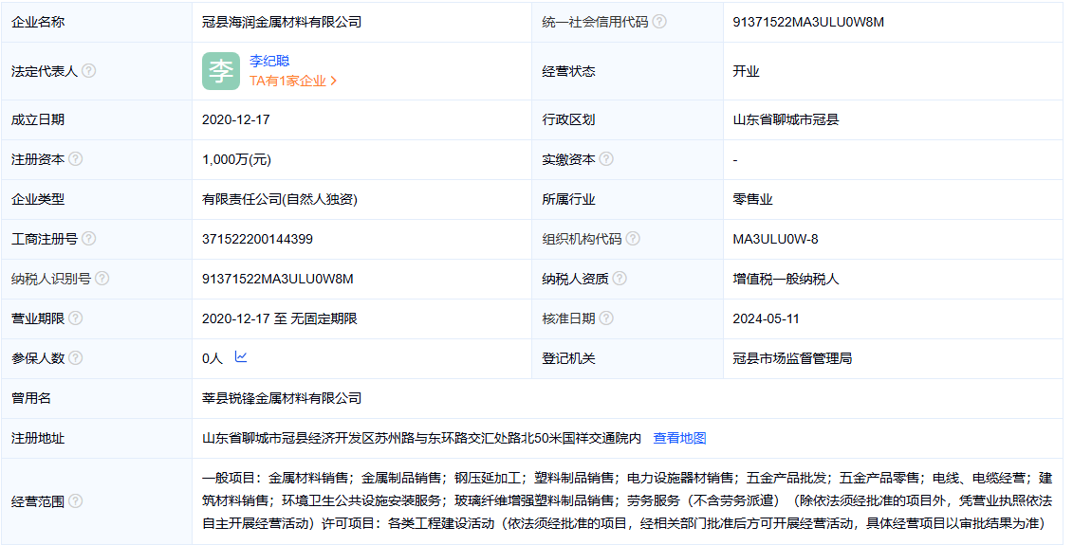This screenshot has height=545, width=1073.
Task: Open the insured headcount trend chart icon
Action: (x=241, y=357)
